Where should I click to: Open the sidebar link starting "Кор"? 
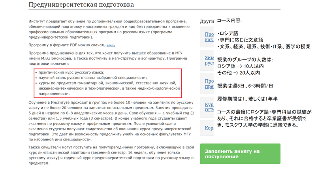point(209,128)
